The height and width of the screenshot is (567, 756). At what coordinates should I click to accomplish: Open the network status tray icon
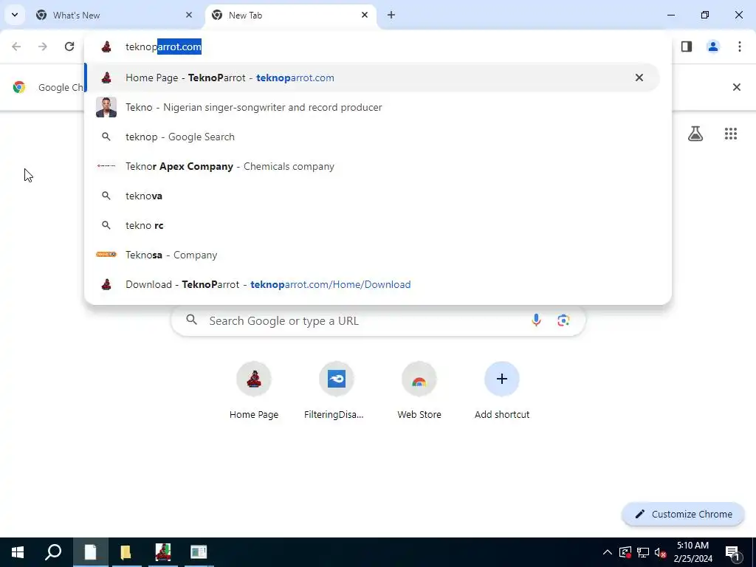[x=643, y=552]
